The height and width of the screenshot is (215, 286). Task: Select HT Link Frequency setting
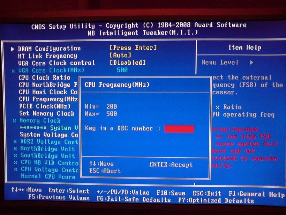pyautogui.click(x=47, y=56)
